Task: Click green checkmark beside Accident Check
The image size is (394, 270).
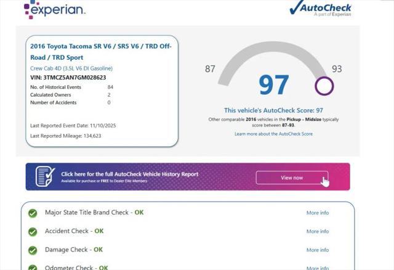Action: point(33,232)
